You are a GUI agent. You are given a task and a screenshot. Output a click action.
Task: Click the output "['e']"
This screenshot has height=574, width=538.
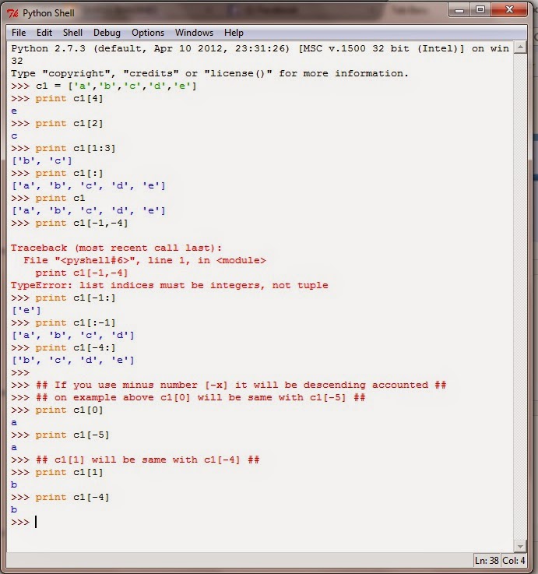(x=26, y=310)
